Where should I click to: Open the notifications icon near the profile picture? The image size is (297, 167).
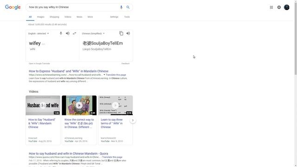tap(279, 7)
